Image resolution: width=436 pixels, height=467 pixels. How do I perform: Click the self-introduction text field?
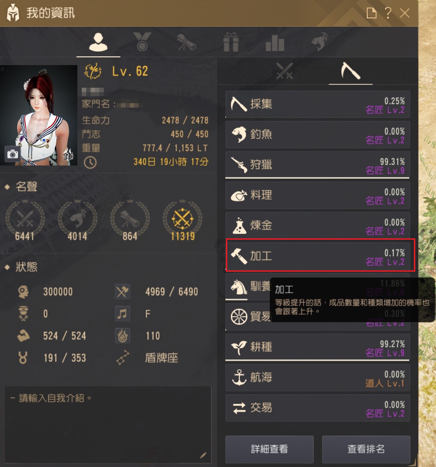(x=108, y=425)
